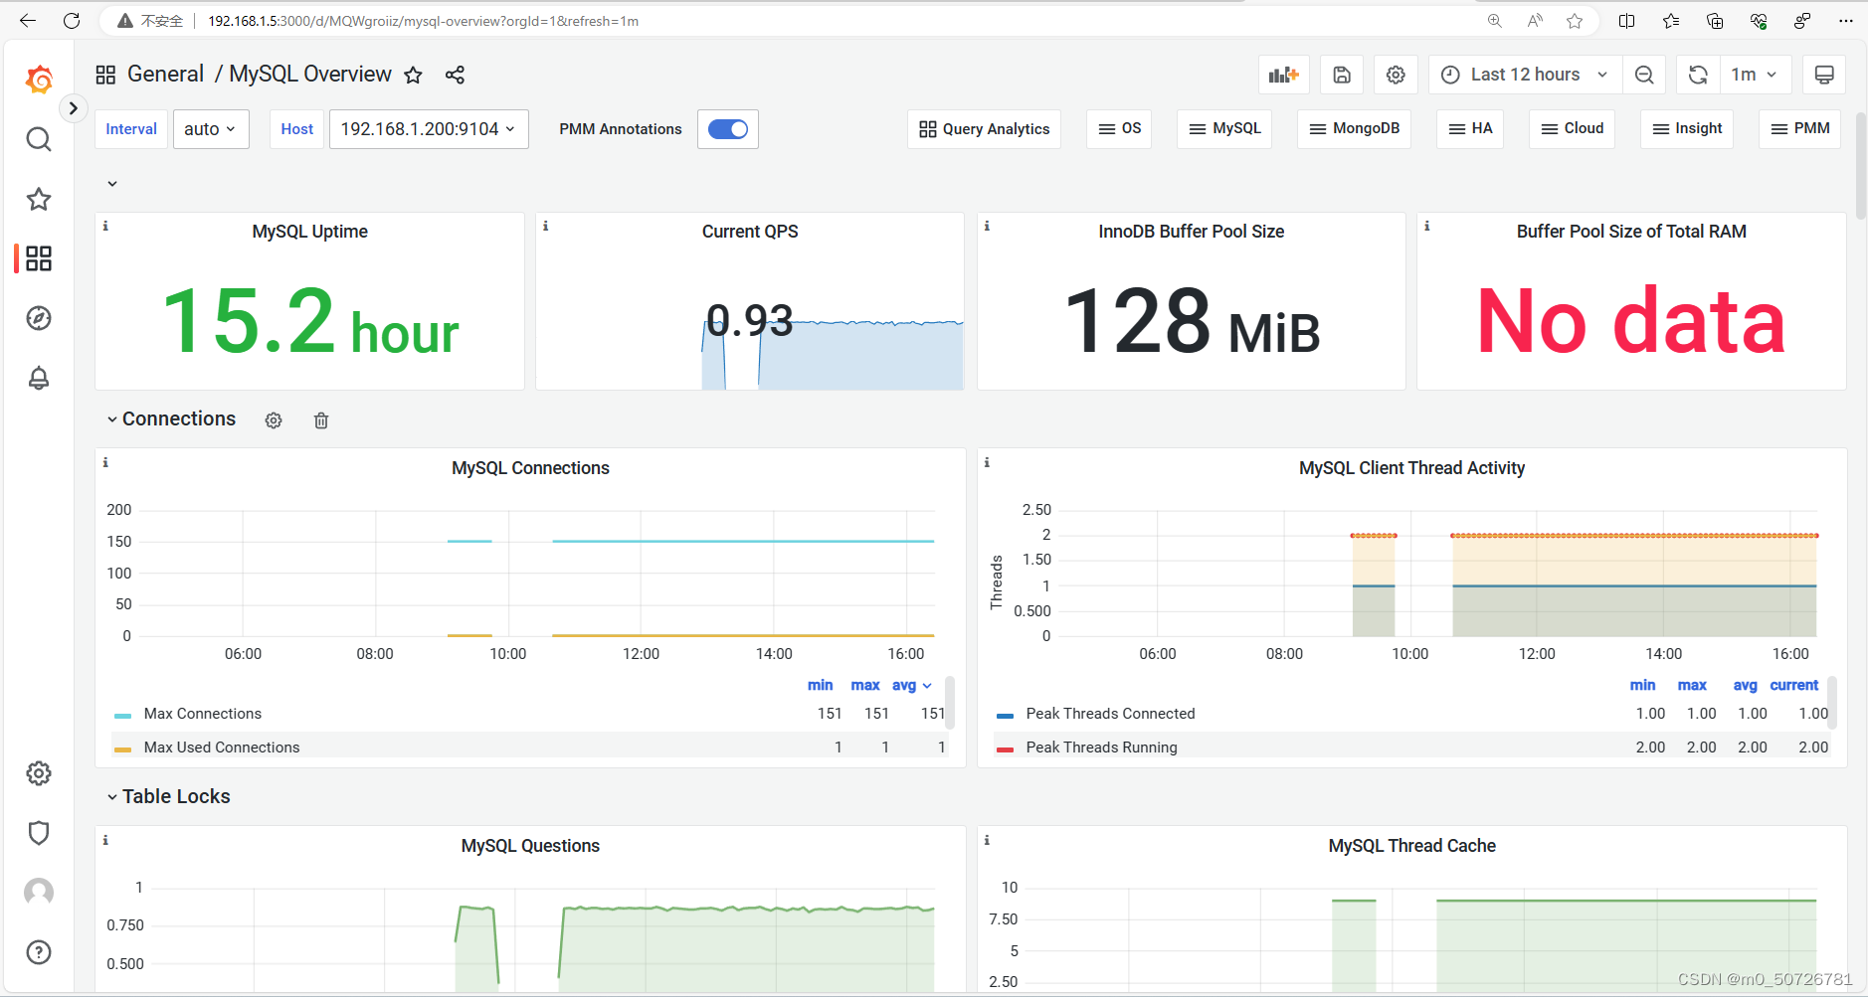Image resolution: width=1868 pixels, height=997 pixels.
Task: Sort MySQL Connections legend by min
Action: [x=820, y=685]
